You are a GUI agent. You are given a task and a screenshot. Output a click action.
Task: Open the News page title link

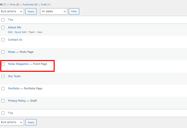tap(11, 52)
